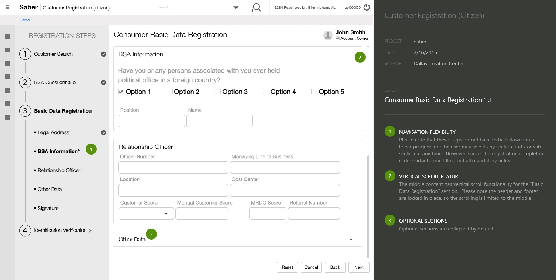Click the Next button
This screenshot has height=280, width=556.
coord(359,267)
